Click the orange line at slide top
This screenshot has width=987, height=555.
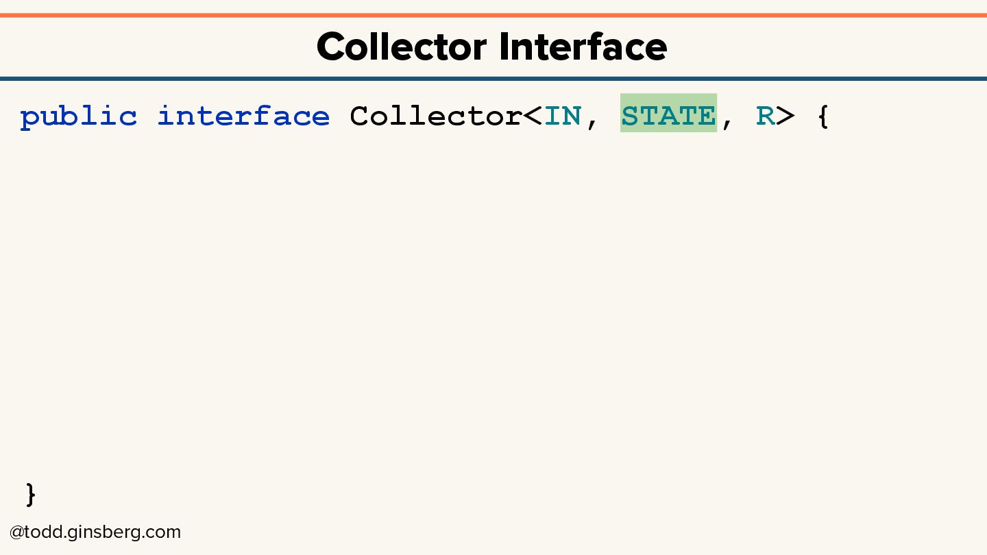(493, 14)
